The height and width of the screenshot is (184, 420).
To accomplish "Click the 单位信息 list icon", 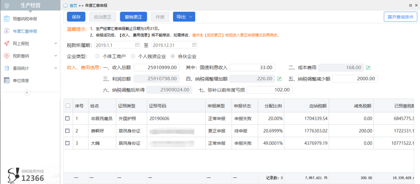I will click(7, 81).
